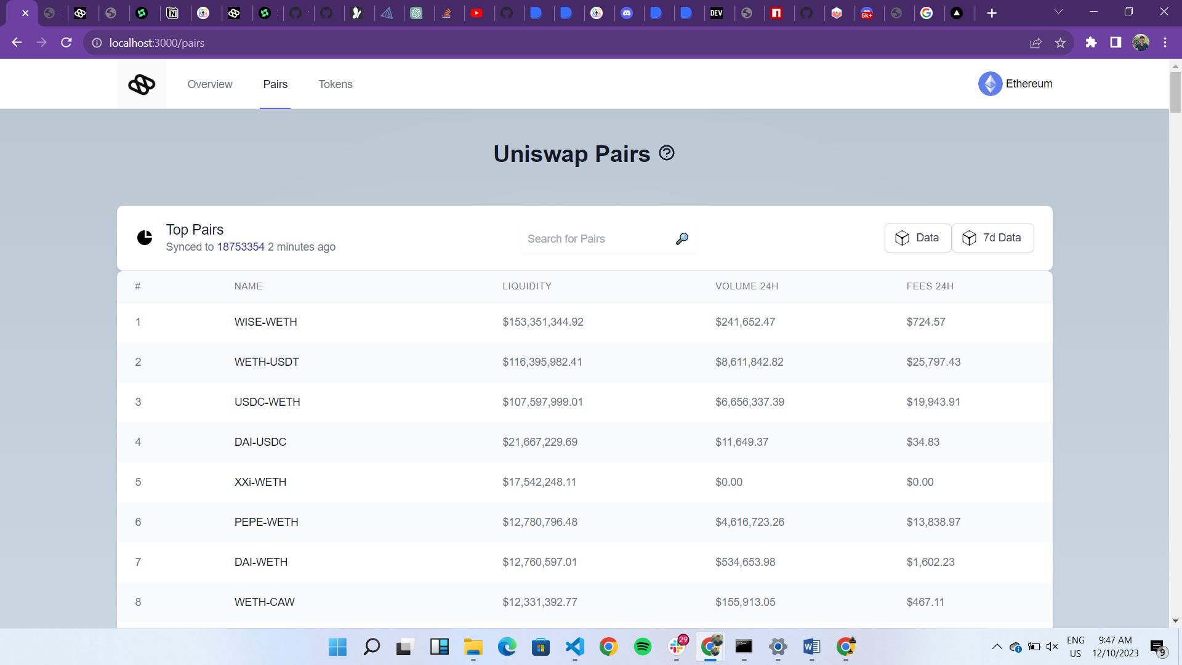Open the Overview menu item

coord(211,84)
